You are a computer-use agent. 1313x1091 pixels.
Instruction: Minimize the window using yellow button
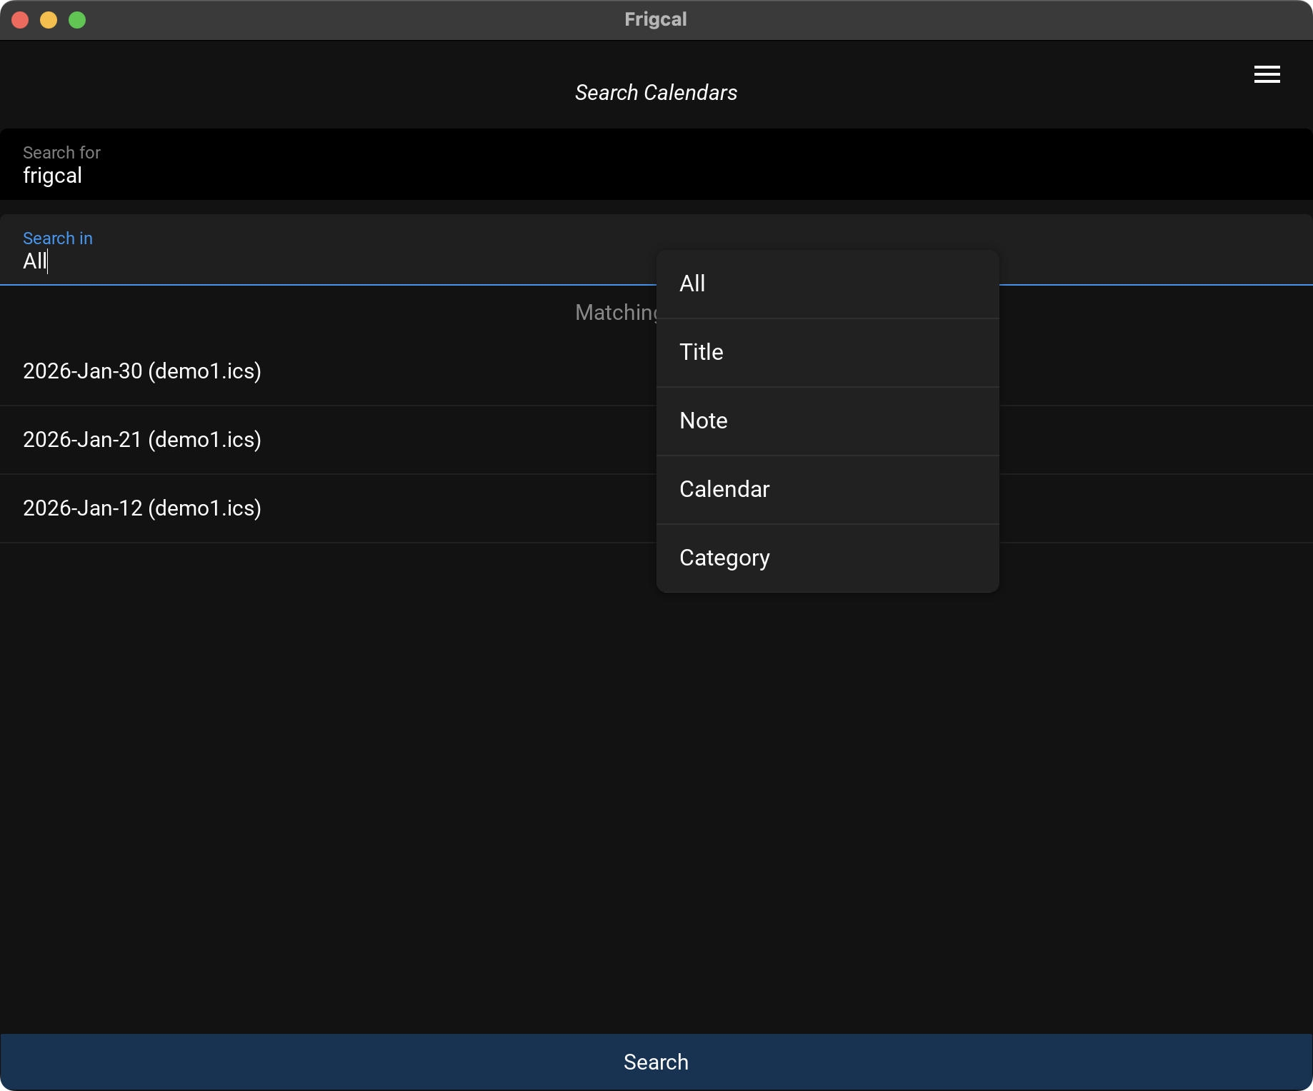coord(49,20)
